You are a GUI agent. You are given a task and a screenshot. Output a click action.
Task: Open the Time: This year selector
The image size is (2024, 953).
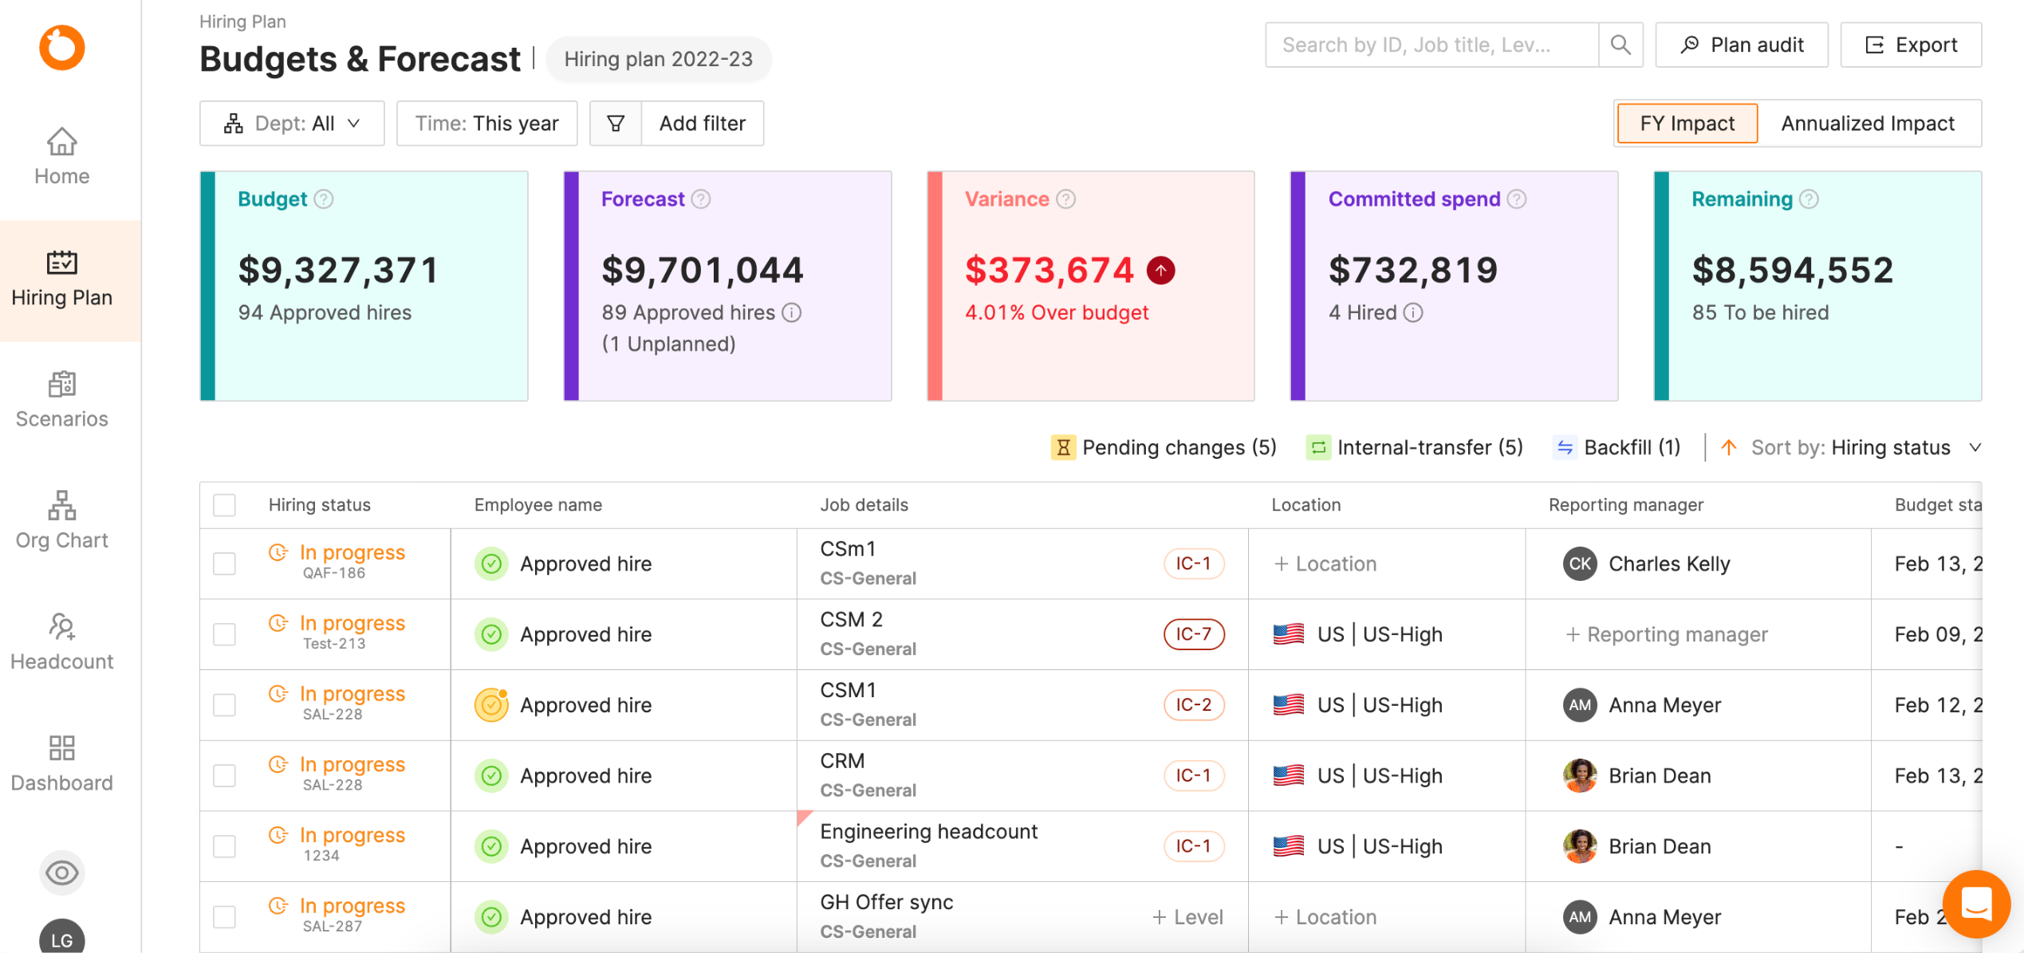pyautogui.click(x=486, y=124)
